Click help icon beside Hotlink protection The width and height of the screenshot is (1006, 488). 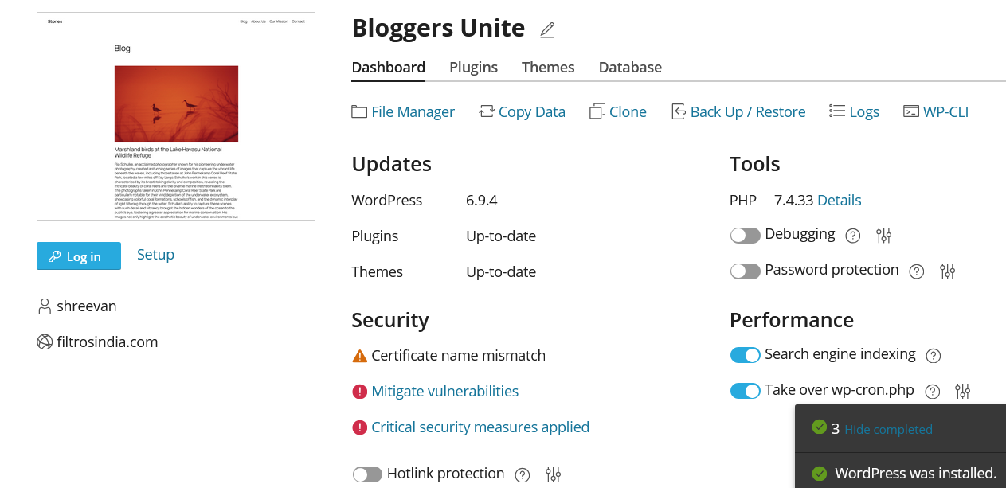523,475
